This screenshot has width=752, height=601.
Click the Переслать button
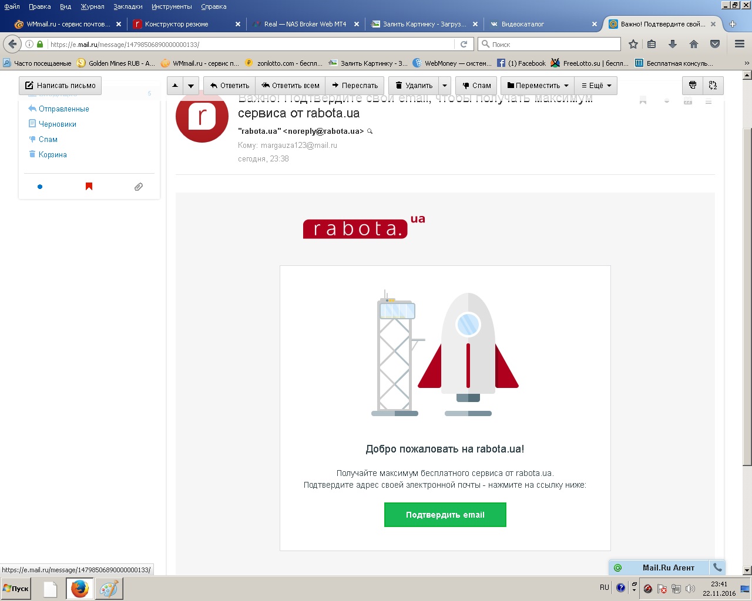[x=355, y=85]
